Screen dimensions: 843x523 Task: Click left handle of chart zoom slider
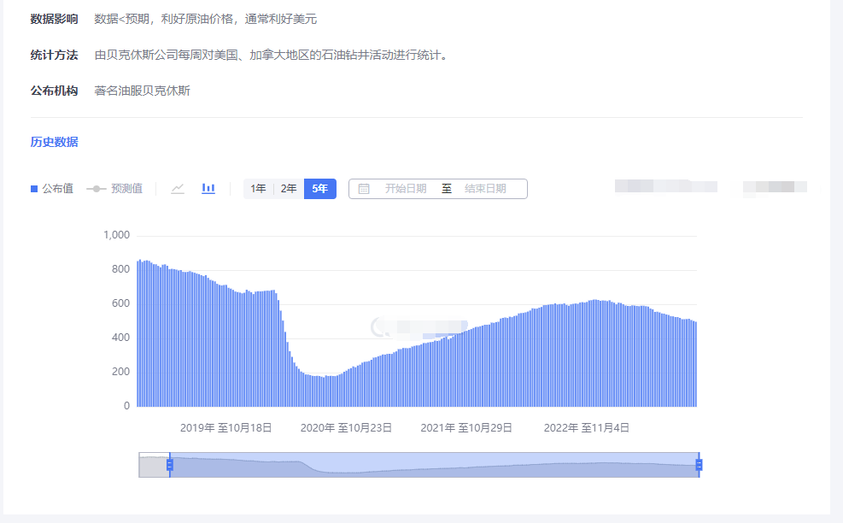pyautogui.click(x=170, y=465)
